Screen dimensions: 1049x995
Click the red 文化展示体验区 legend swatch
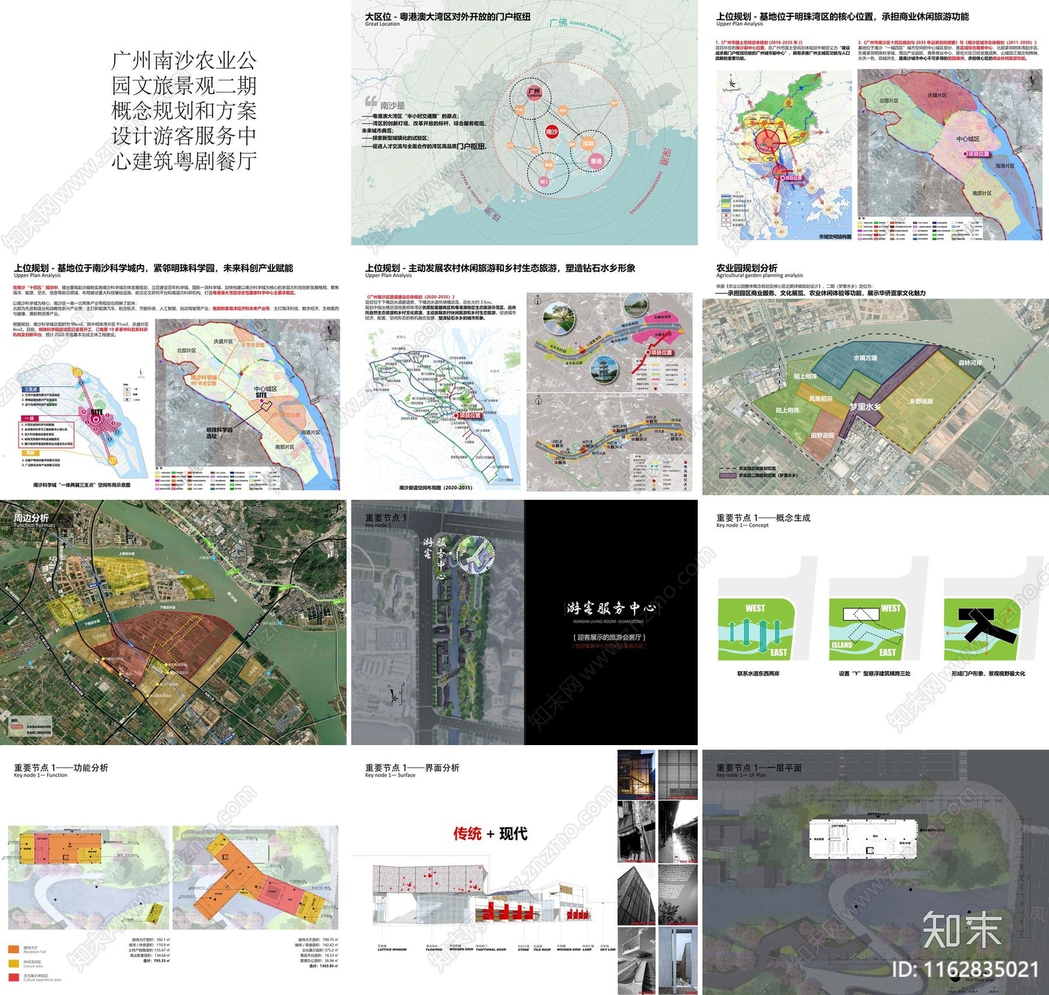pos(14,977)
